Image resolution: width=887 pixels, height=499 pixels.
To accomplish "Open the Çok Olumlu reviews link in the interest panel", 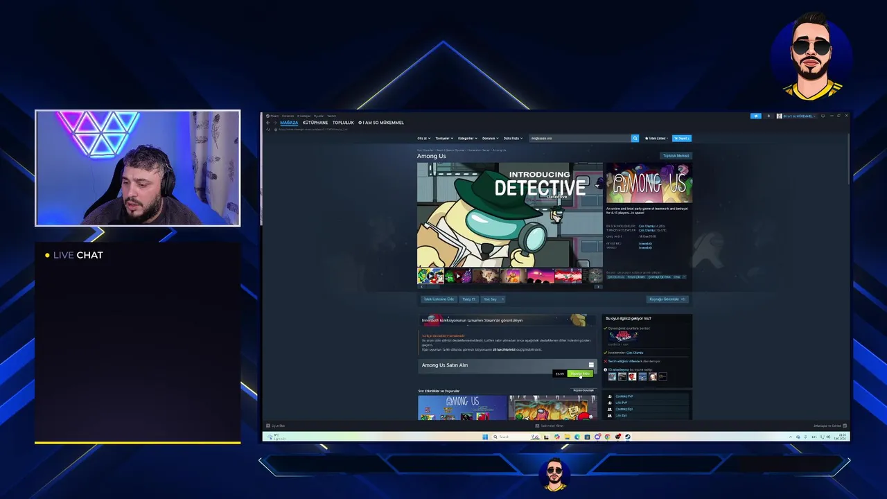I will [634, 353].
